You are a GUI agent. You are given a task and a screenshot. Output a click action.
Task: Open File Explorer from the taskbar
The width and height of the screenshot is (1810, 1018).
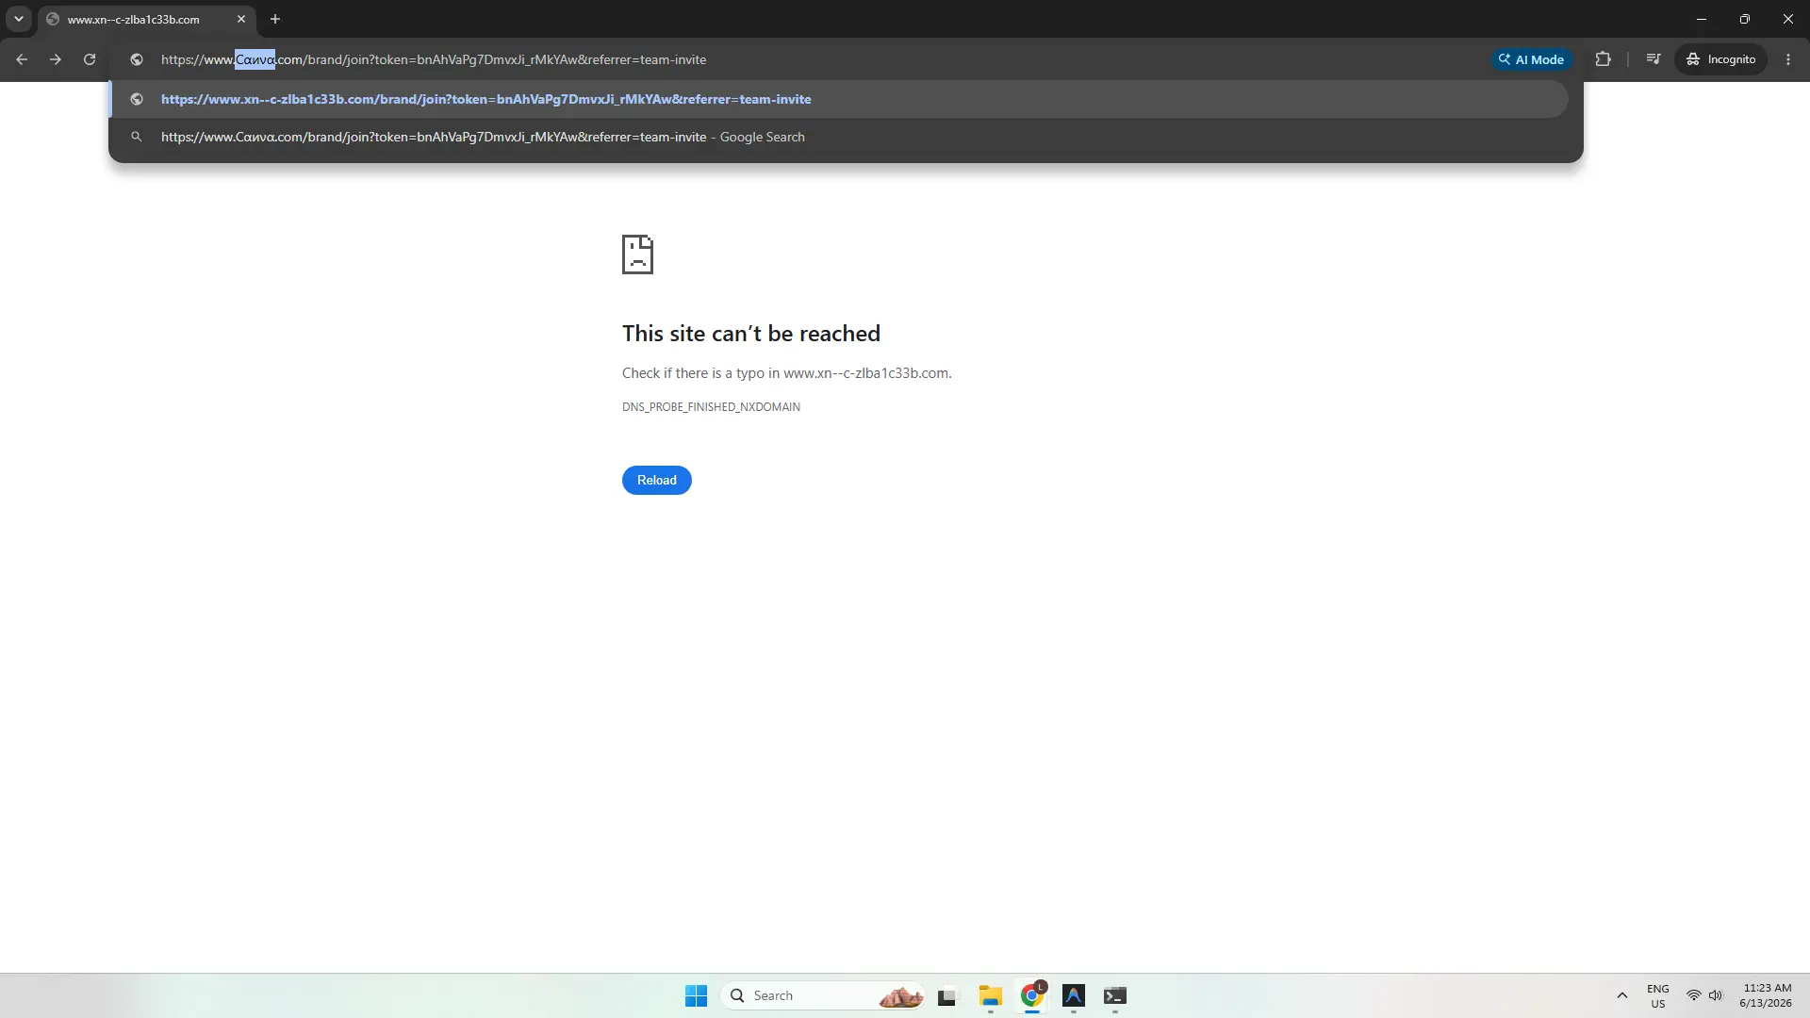pos(990,995)
